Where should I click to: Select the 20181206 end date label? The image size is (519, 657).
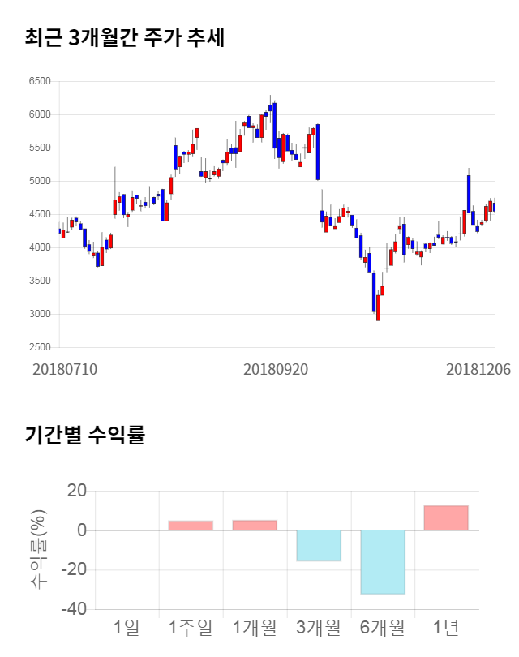click(478, 369)
